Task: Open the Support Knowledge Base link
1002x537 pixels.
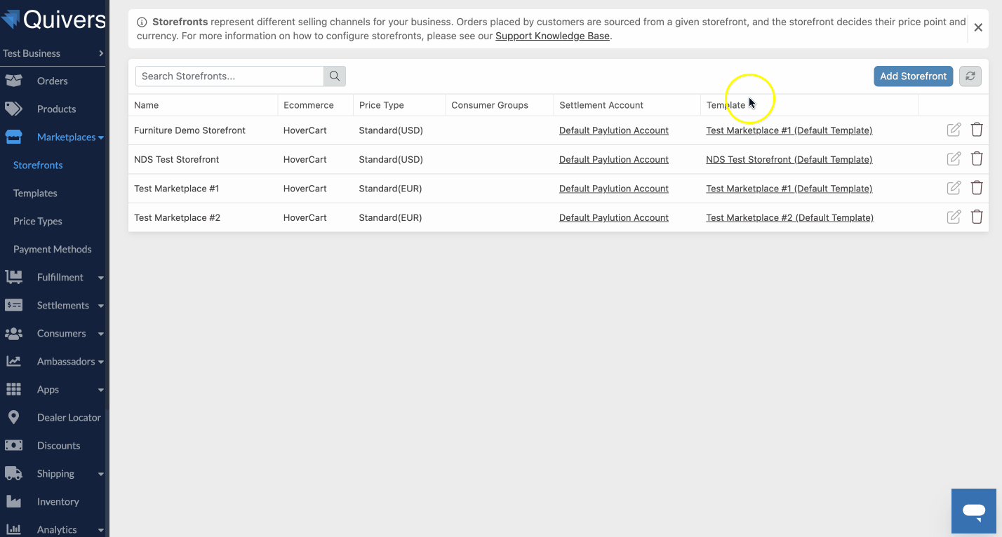Action: coord(552,36)
